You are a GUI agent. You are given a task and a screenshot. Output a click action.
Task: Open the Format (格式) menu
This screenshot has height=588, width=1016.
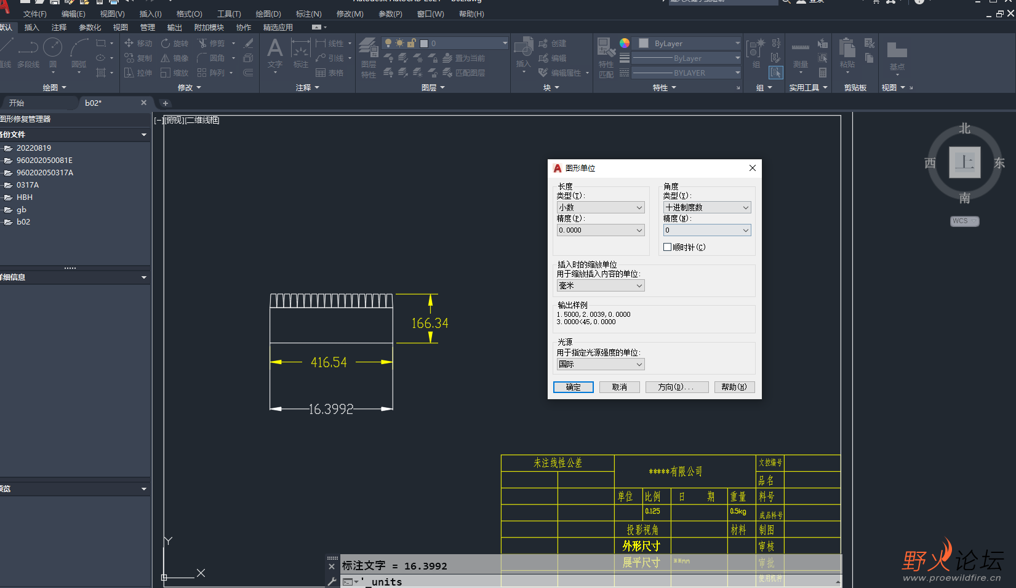coord(189,14)
